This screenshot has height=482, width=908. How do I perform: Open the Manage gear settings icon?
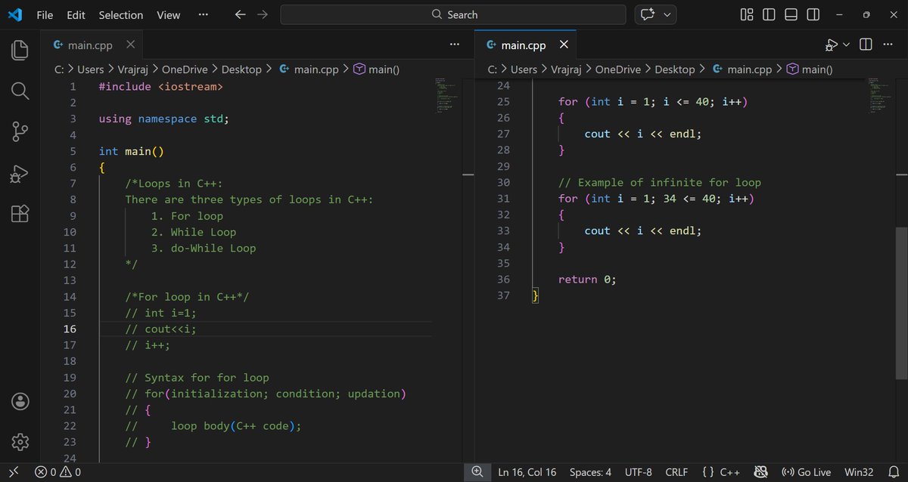pyautogui.click(x=20, y=441)
